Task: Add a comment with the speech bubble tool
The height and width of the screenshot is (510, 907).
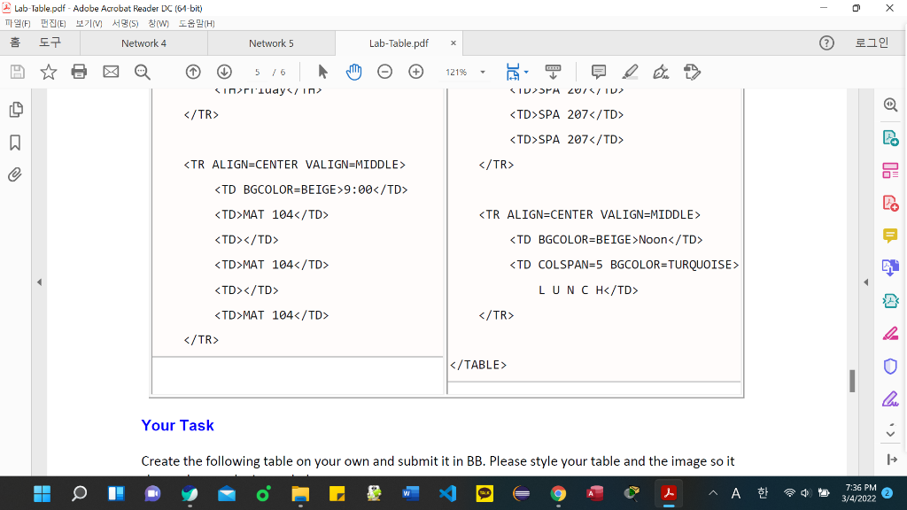Action: click(599, 72)
